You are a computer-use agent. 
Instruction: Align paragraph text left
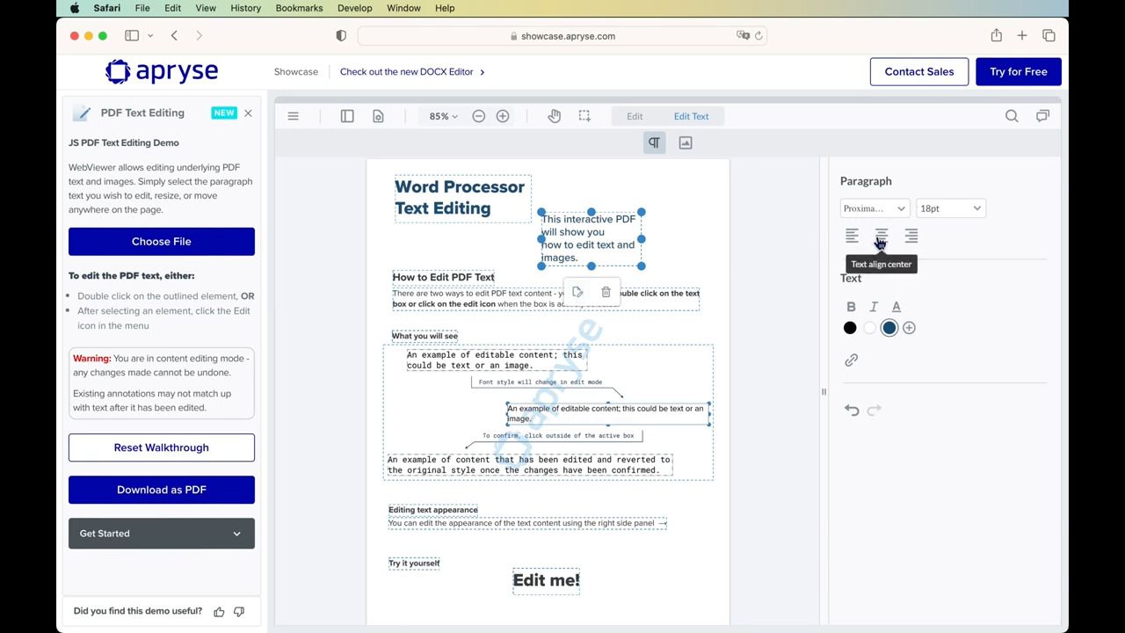[x=852, y=236]
